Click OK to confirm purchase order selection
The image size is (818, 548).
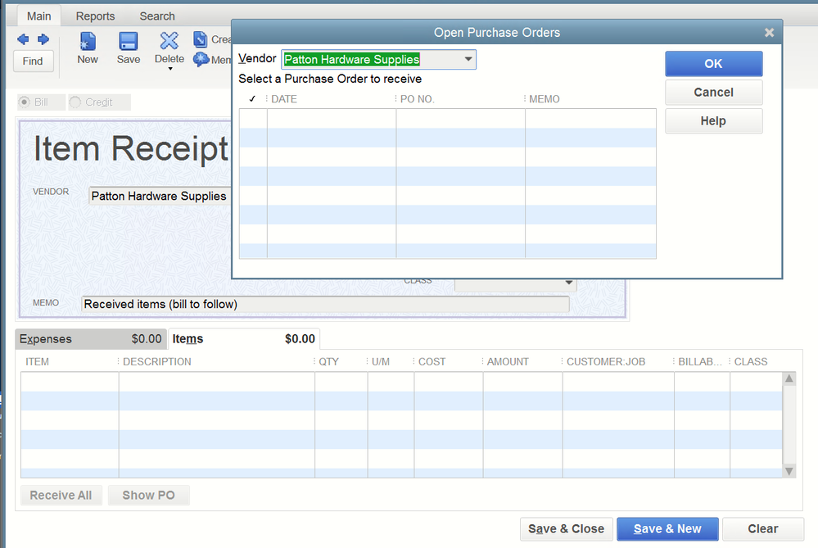click(712, 63)
